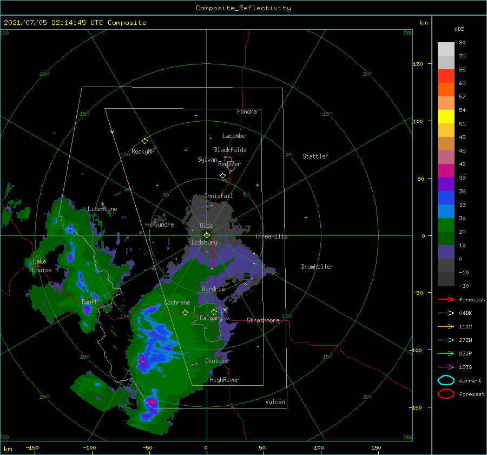
Task: Pick the magenta 42 dBZ color swatch
Action: coord(446,170)
